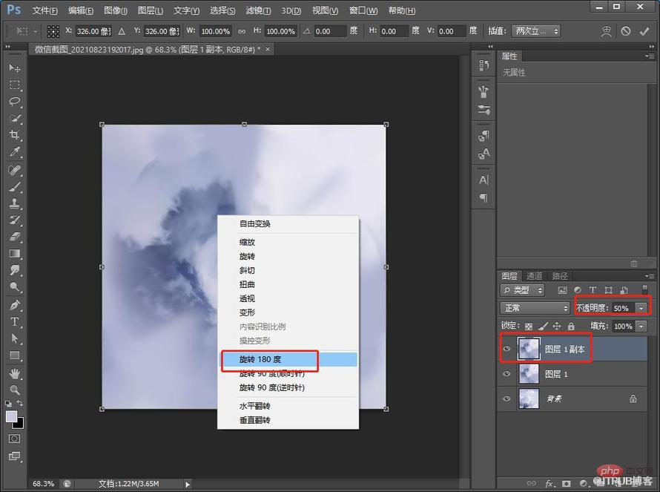Open the layer filter 类型 dropdown
Viewport: 660px width, 492px height.
pyautogui.click(x=522, y=290)
